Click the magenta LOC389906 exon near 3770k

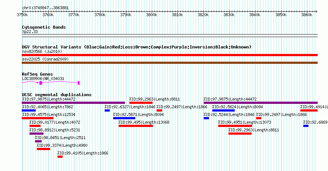[x=78, y=83]
